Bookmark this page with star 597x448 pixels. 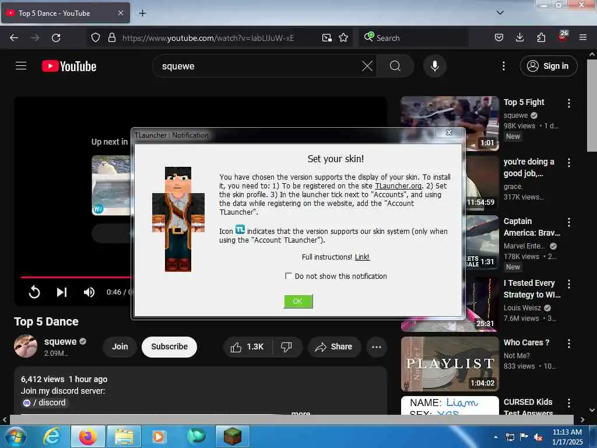pos(343,38)
